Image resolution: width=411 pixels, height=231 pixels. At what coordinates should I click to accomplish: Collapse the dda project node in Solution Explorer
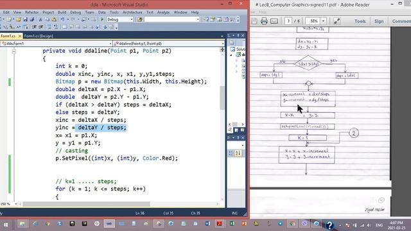click(x=231, y=55)
